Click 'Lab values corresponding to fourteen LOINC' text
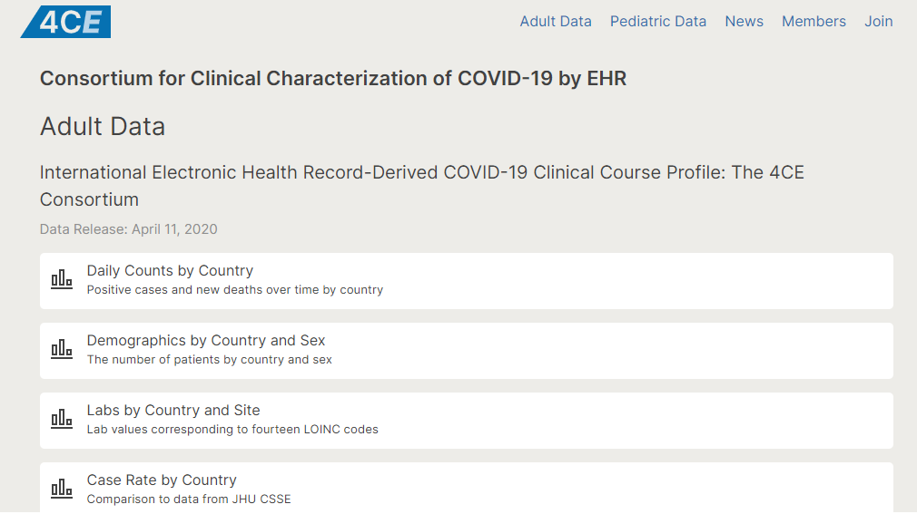917x514 pixels. tap(232, 430)
